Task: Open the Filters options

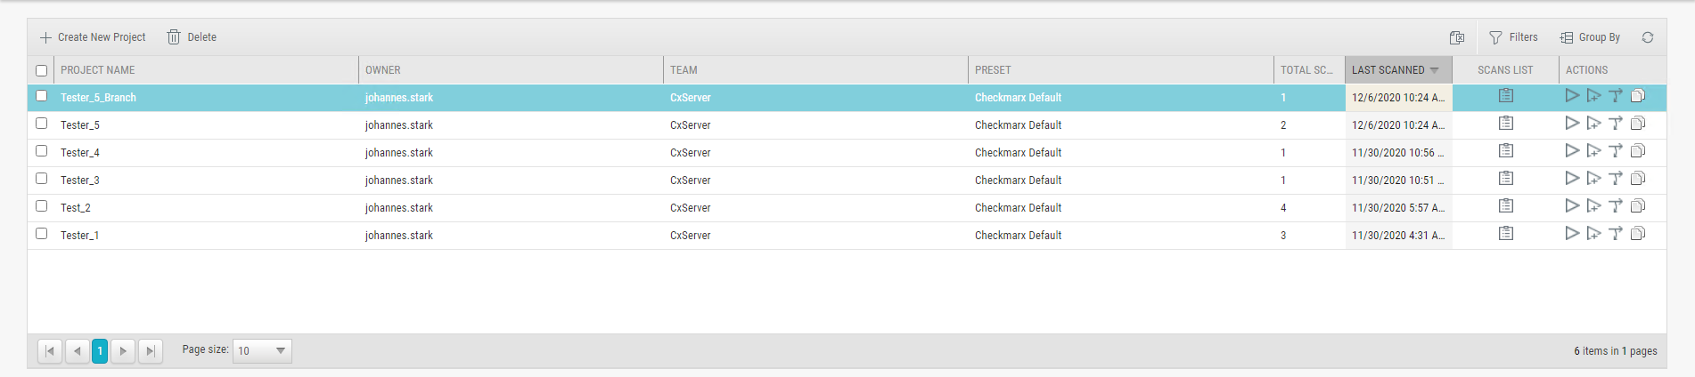Action: pyautogui.click(x=1513, y=37)
